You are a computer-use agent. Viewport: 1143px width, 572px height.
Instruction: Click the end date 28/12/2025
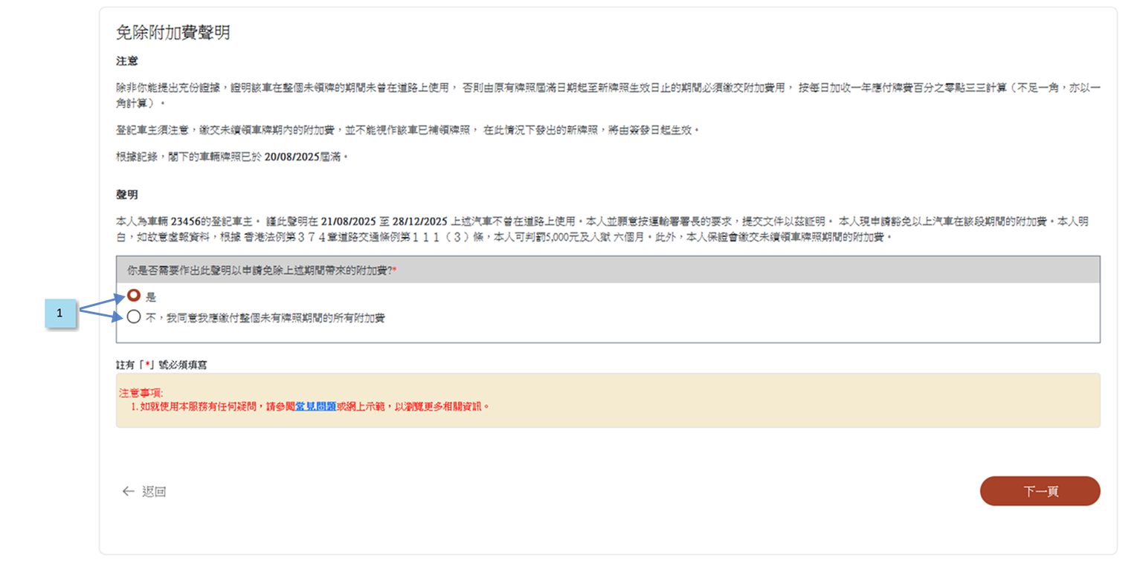click(x=419, y=221)
